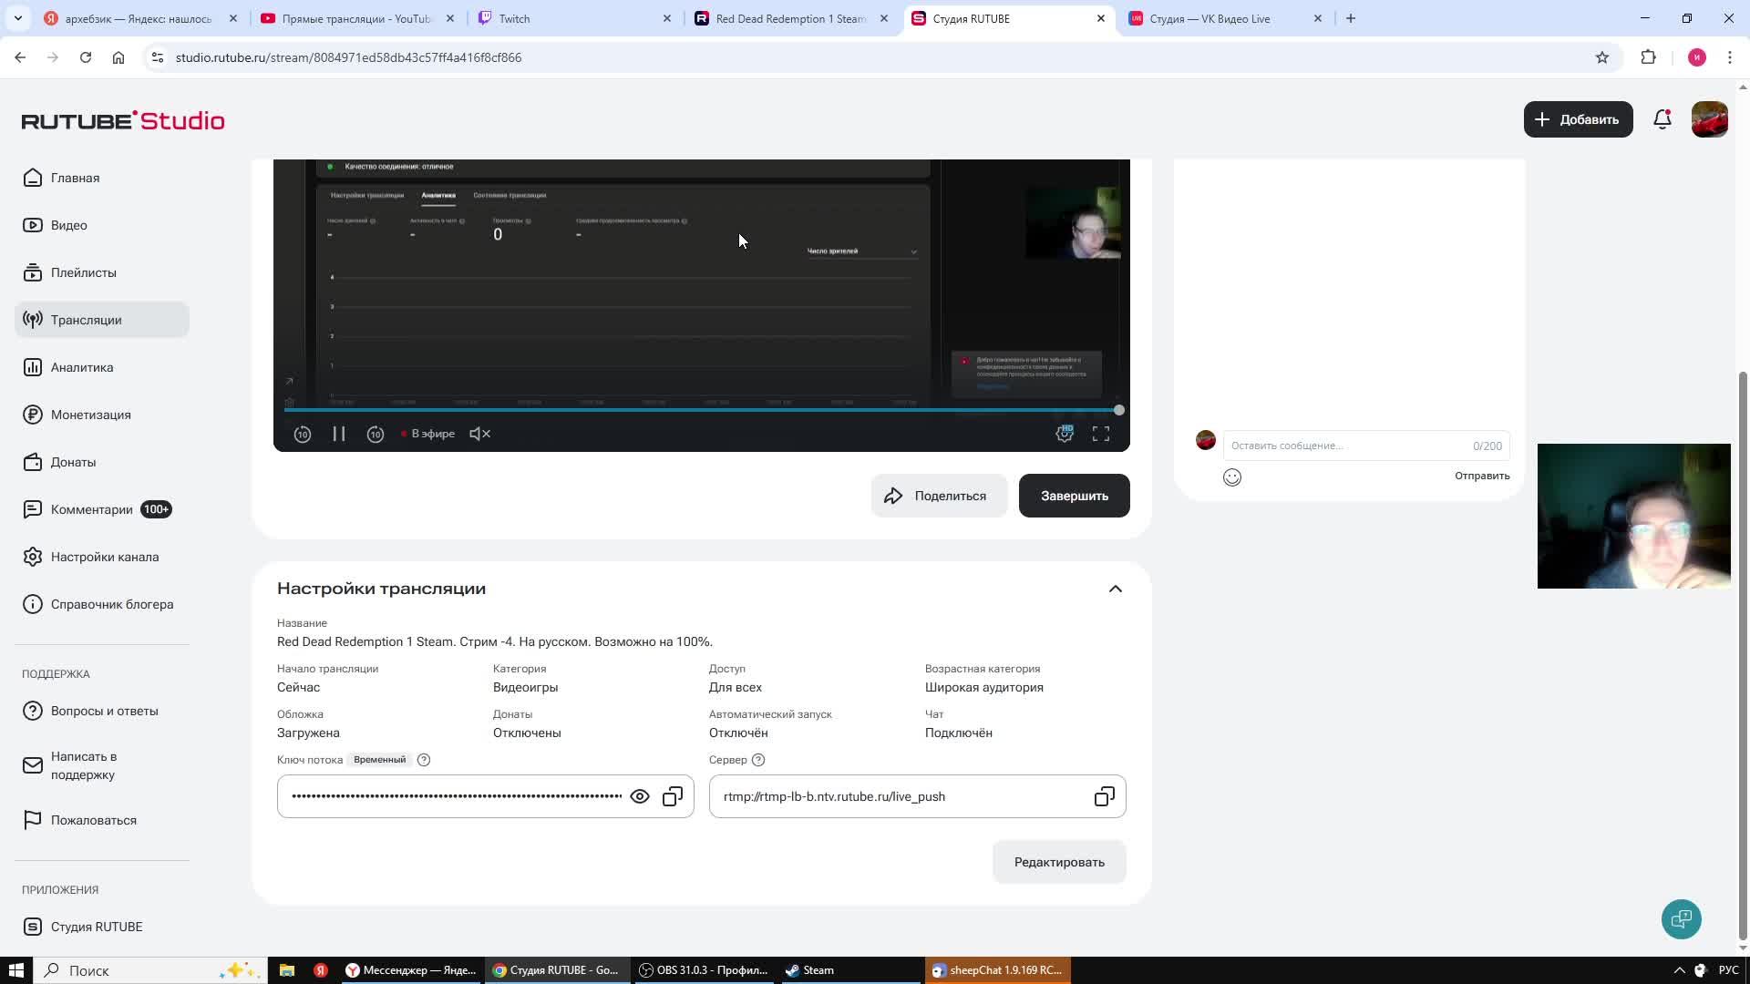The height and width of the screenshot is (984, 1750).
Task: Pause the live preview playback
Action: [338, 435]
